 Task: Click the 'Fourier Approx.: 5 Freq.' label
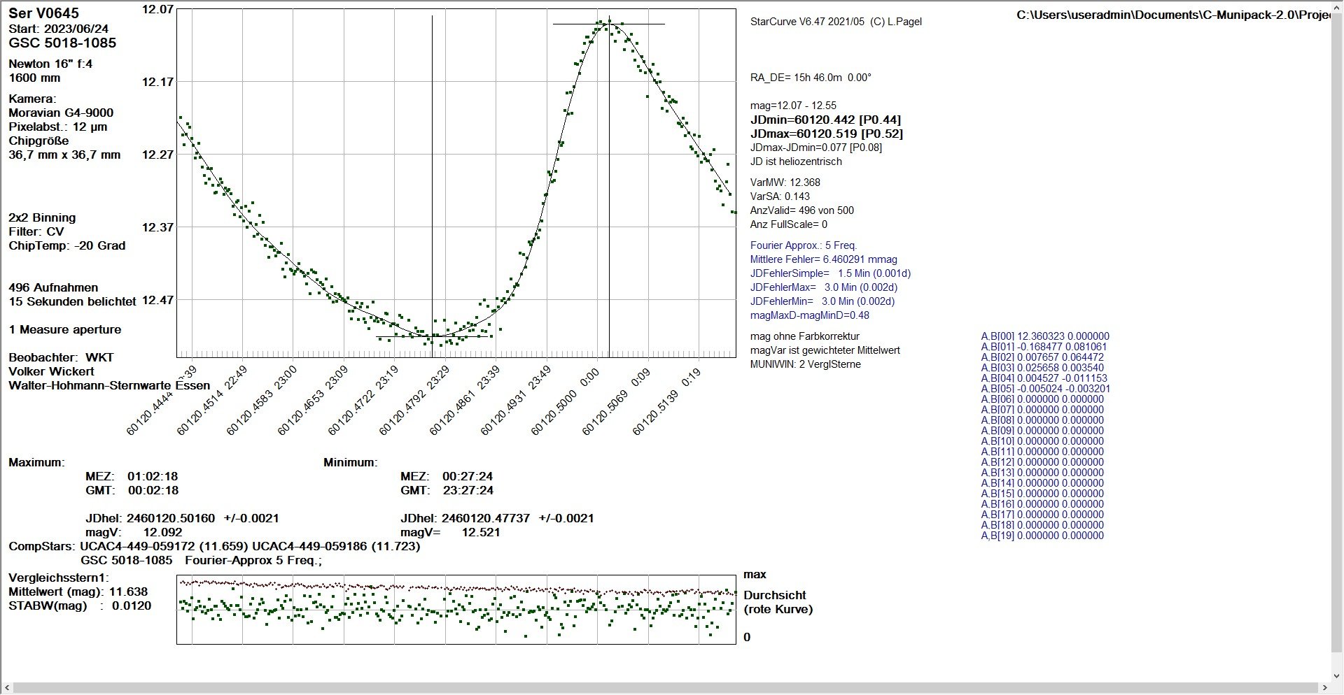tap(803, 245)
